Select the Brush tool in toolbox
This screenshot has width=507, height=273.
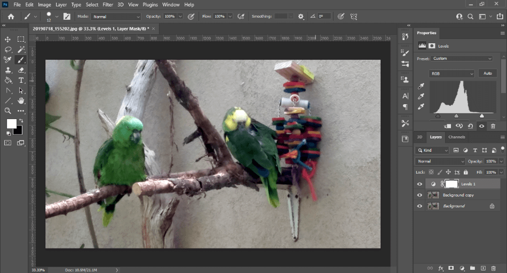21,60
